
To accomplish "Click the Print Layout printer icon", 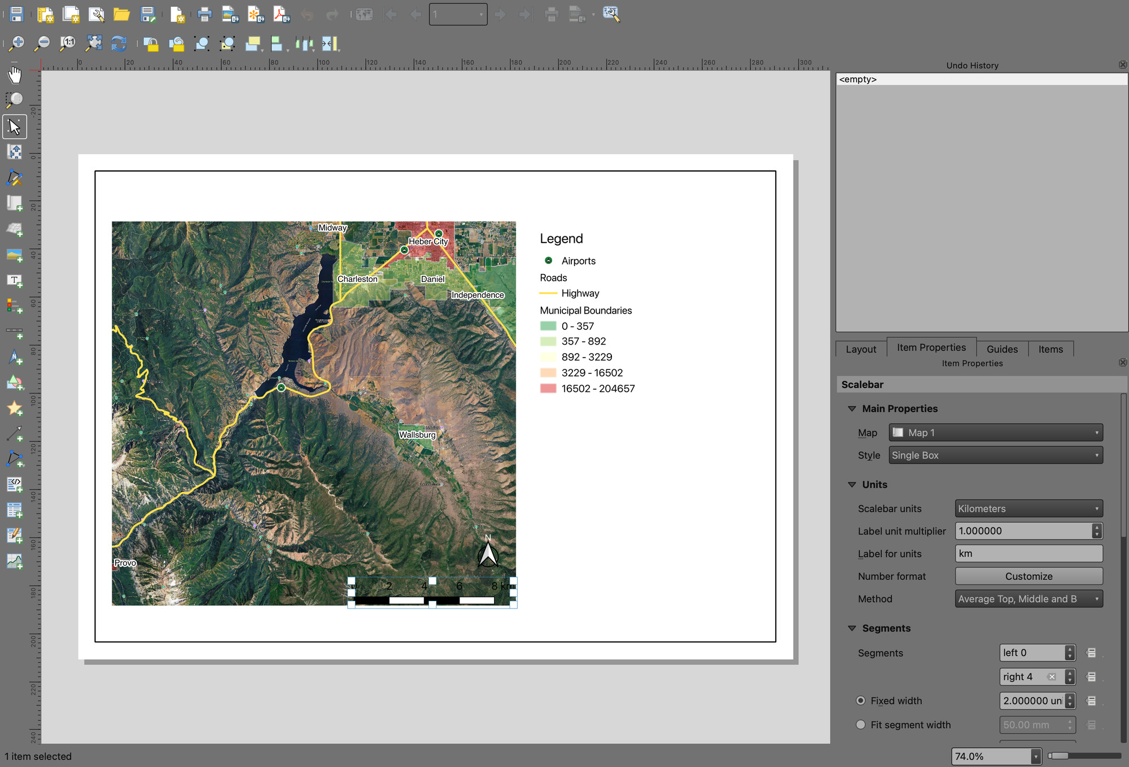I will pyautogui.click(x=204, y=14).
